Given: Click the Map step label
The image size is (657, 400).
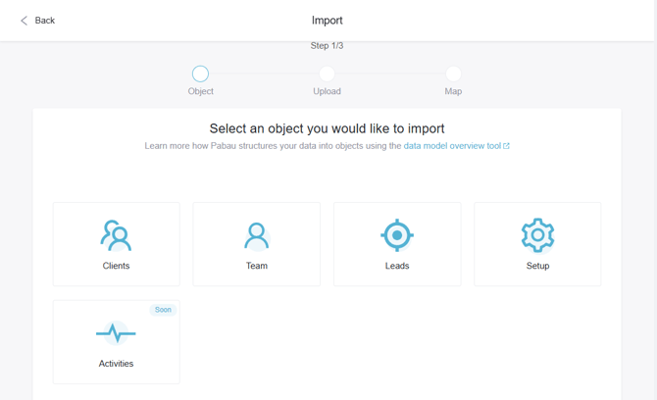Looking at the screenshot, I should pos(453,91).
